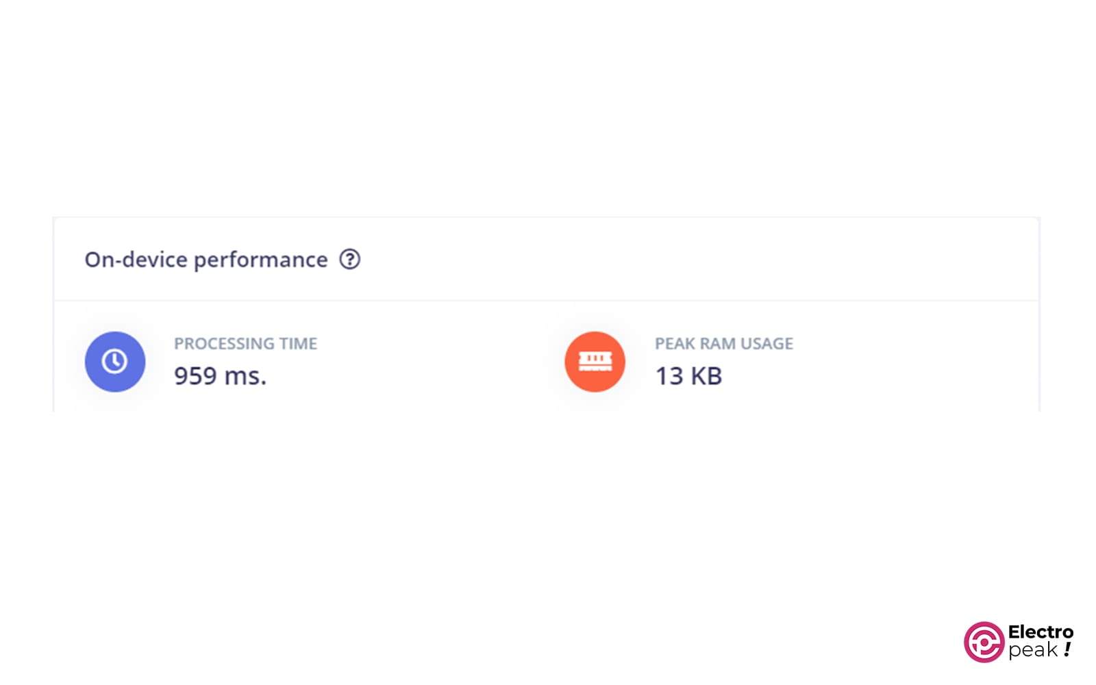Screen dimensions: 1096x685
Task: Click the word "PEAK" in the label
Action: (675, 344)
